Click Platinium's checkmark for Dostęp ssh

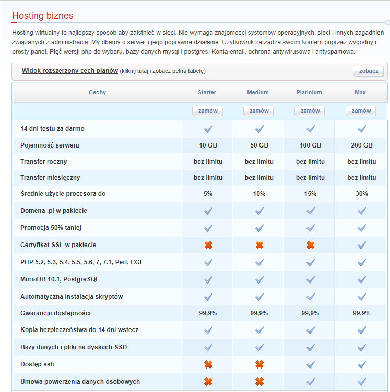click(311, 364)
